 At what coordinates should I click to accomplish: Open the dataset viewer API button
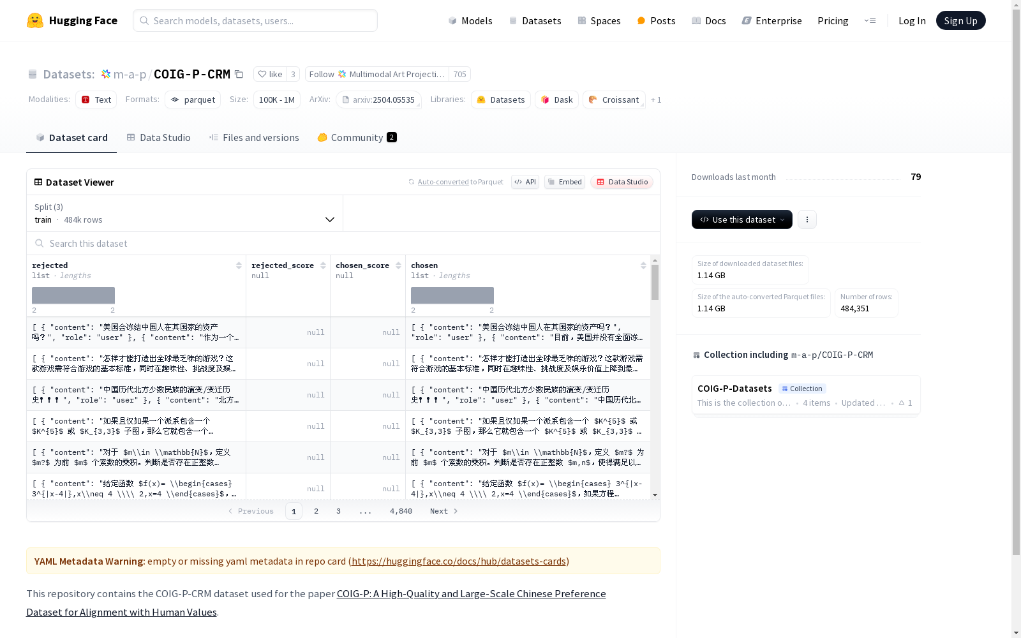(525, 182)
